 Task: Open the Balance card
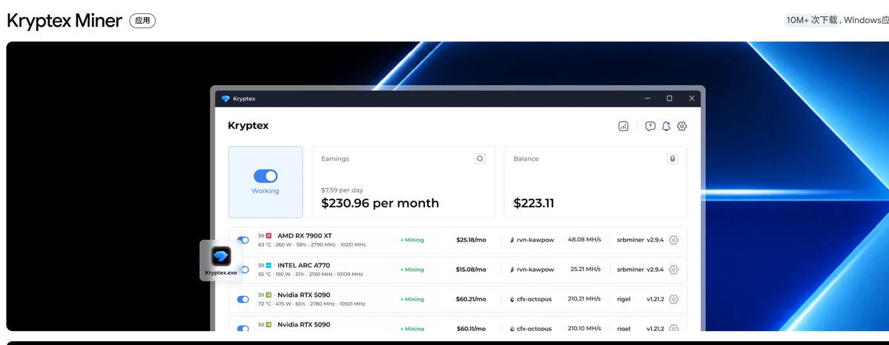coord(595,182)
